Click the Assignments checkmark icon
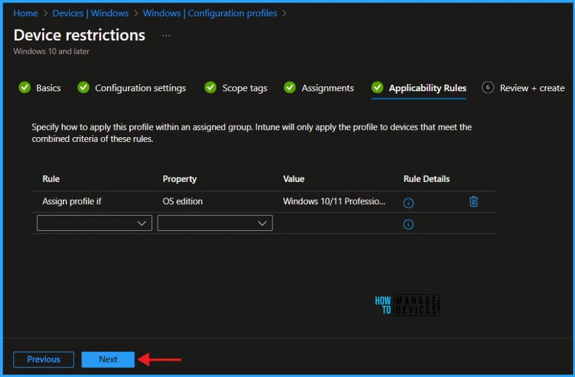Image resolution: width=575 pixels, height=377 pixels. 290,87
